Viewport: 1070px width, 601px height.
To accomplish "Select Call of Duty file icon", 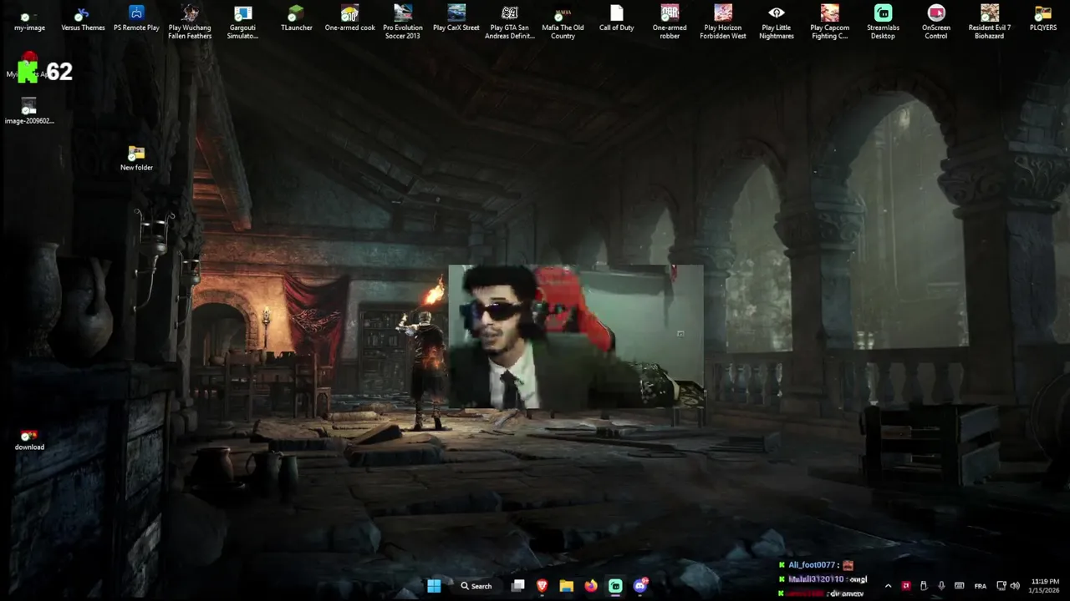I will [x=617, y=20].
